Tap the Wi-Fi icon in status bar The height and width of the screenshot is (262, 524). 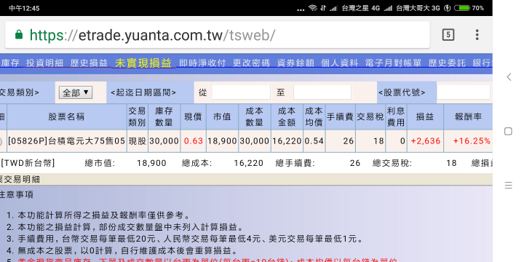pos(312,8)
